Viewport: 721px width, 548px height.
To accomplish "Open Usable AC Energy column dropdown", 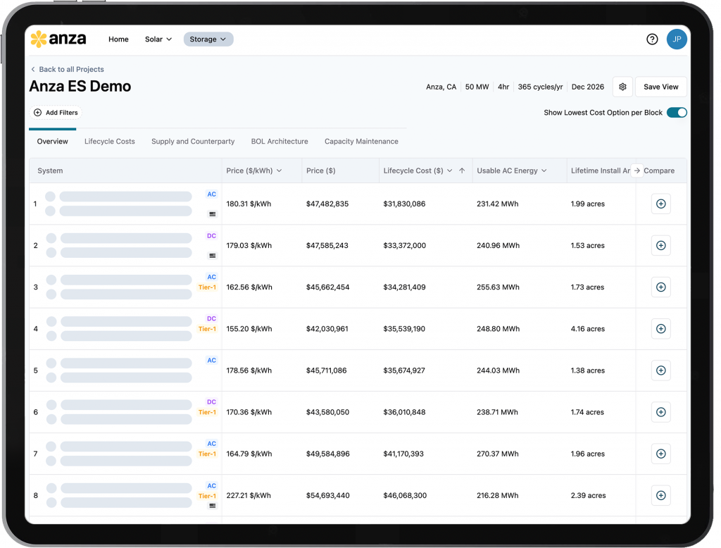I will click(x=544, y=170).
